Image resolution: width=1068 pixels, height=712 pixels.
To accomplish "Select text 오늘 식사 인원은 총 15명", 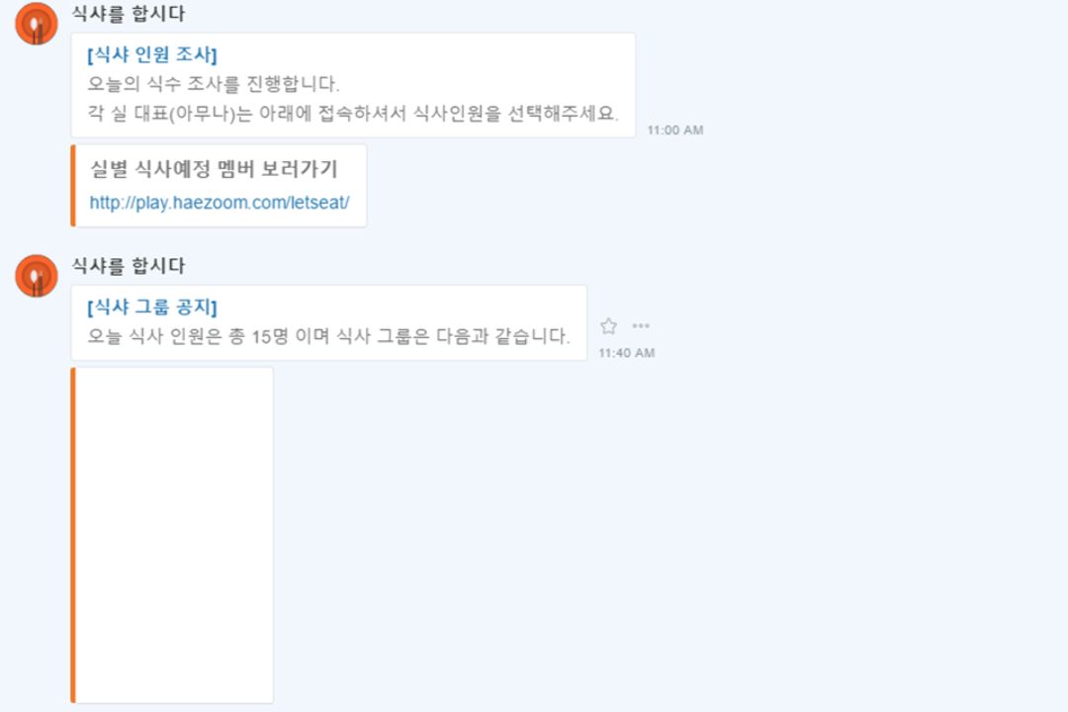I will pyautogui.click(x=188, y=336).
